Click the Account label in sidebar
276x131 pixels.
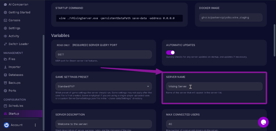tap(16, 125)
